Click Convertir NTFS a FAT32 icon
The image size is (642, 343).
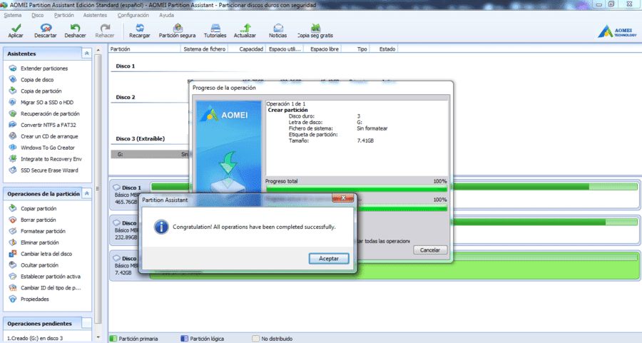tap(13, 125)
